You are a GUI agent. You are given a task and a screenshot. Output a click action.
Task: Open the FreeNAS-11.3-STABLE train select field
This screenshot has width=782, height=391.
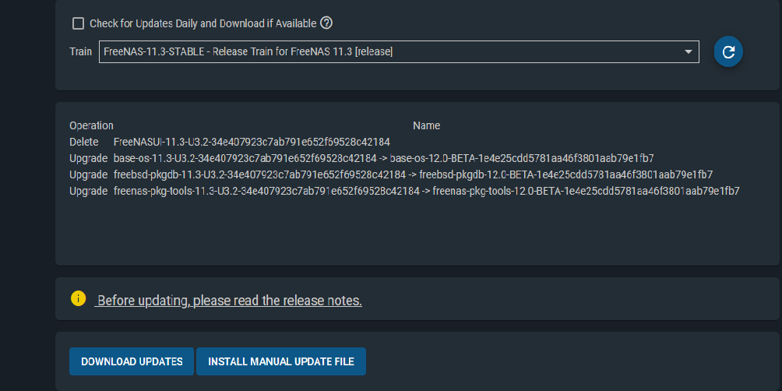[399, 52]
